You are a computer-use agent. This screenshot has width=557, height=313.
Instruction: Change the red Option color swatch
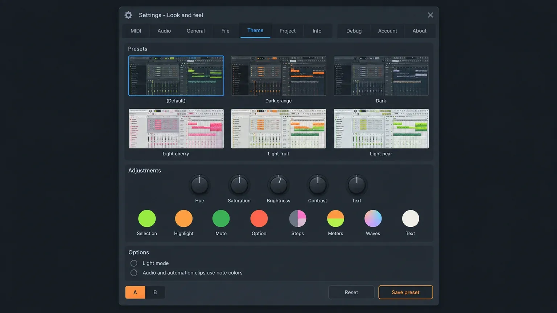(259, 218)
